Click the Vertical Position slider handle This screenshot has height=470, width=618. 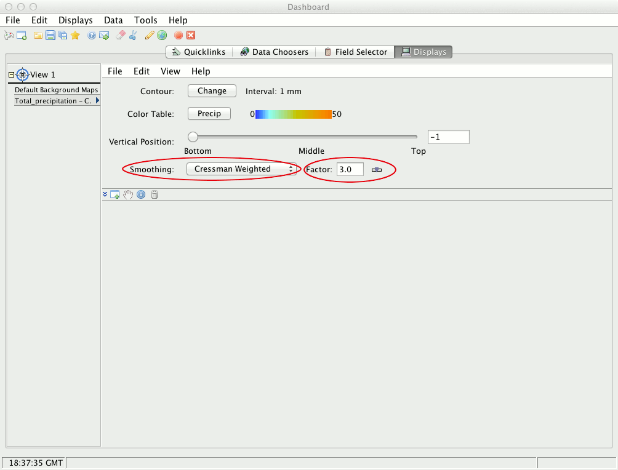[x=193, y=137]
